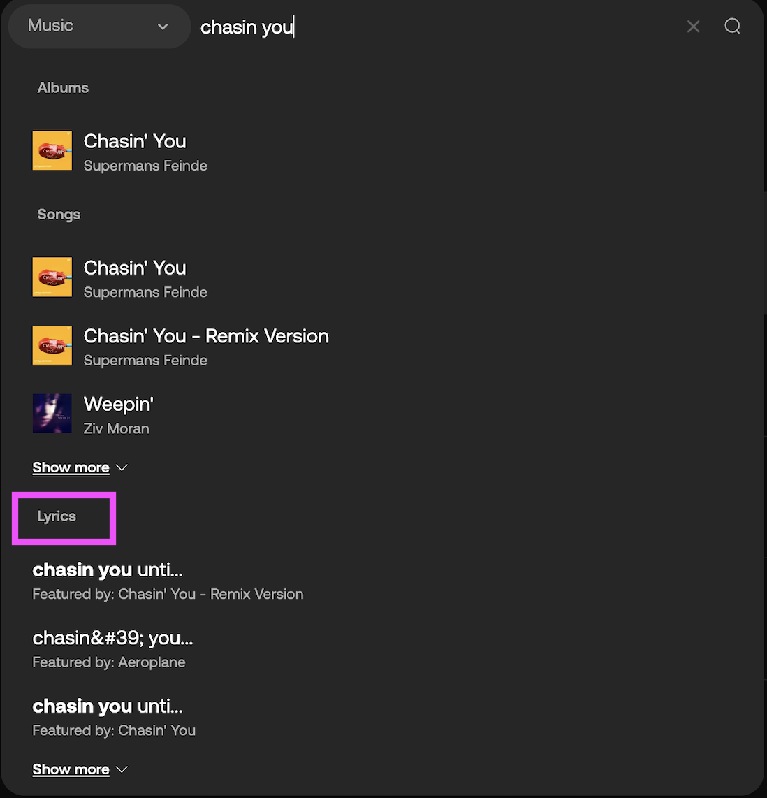Click the chevron beside Lyrics Show more

click(122, 769)
